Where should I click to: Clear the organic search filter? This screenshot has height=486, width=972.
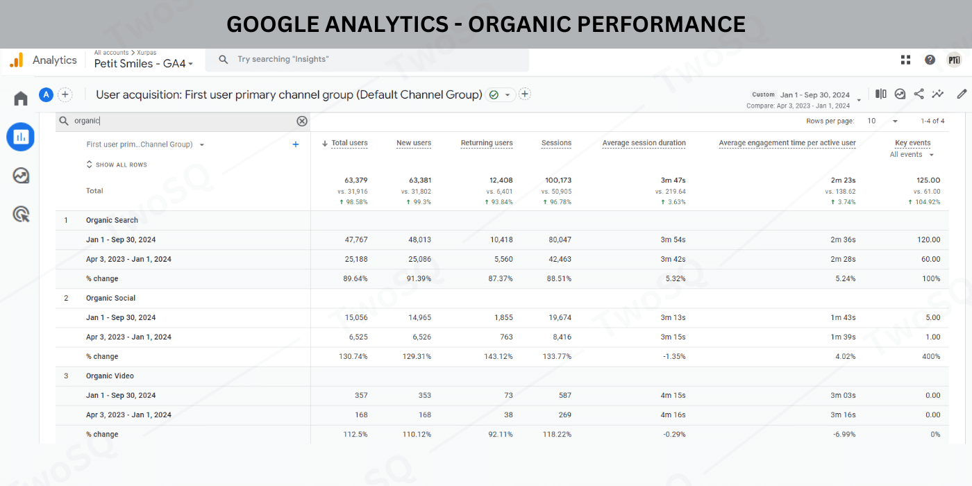click(x=302, y=121)
